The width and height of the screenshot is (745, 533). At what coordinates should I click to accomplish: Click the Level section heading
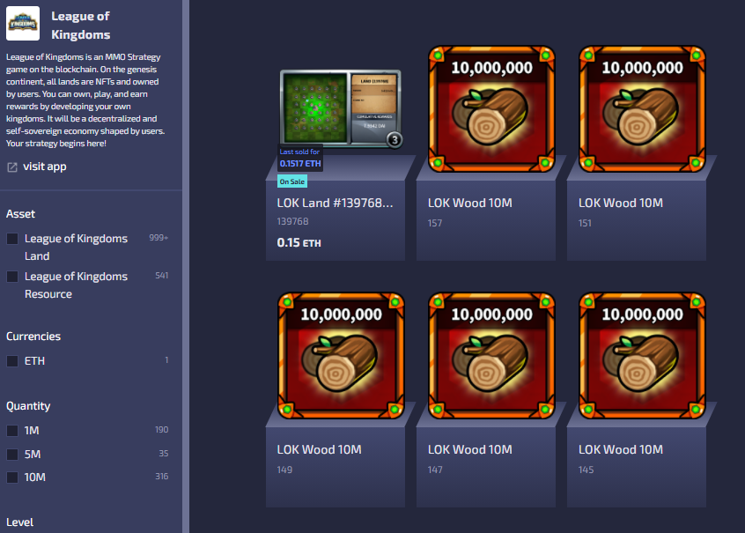pos(19,522)
